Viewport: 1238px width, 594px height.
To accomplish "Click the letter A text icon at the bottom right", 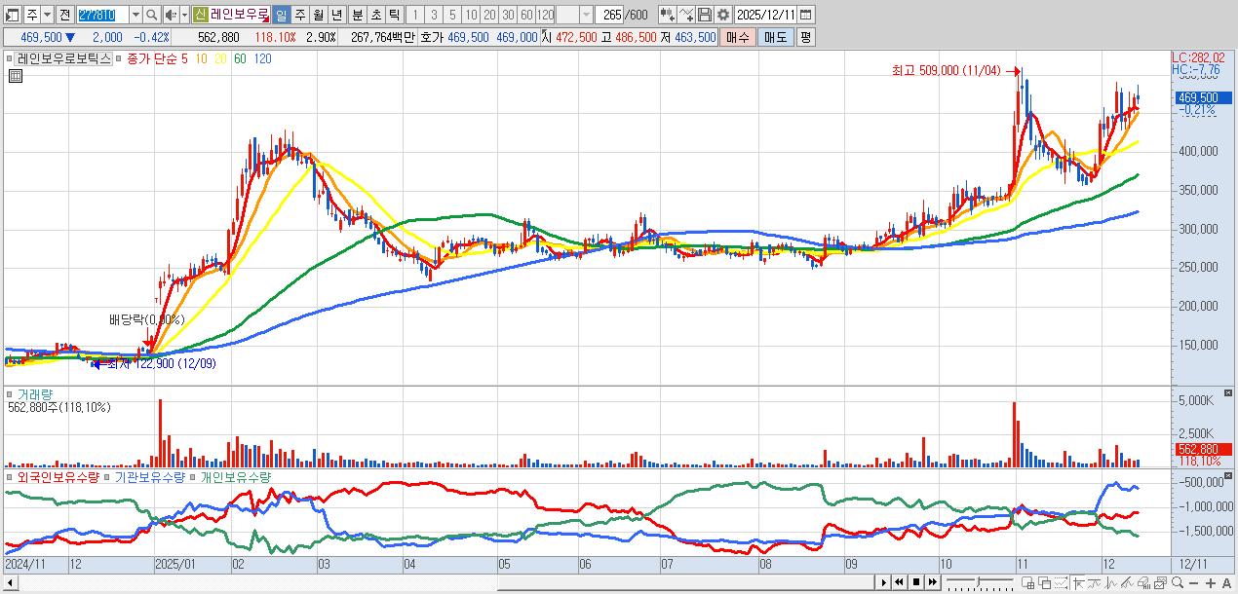I will click(x=1227, y=582).
